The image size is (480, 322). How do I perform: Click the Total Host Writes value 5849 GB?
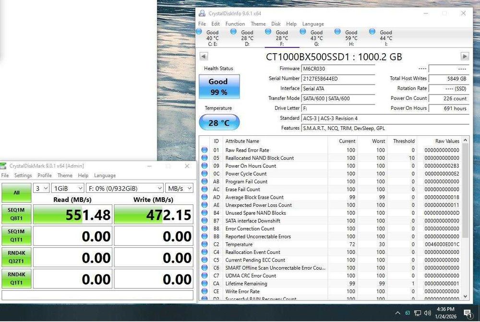(x=449, y=79)
